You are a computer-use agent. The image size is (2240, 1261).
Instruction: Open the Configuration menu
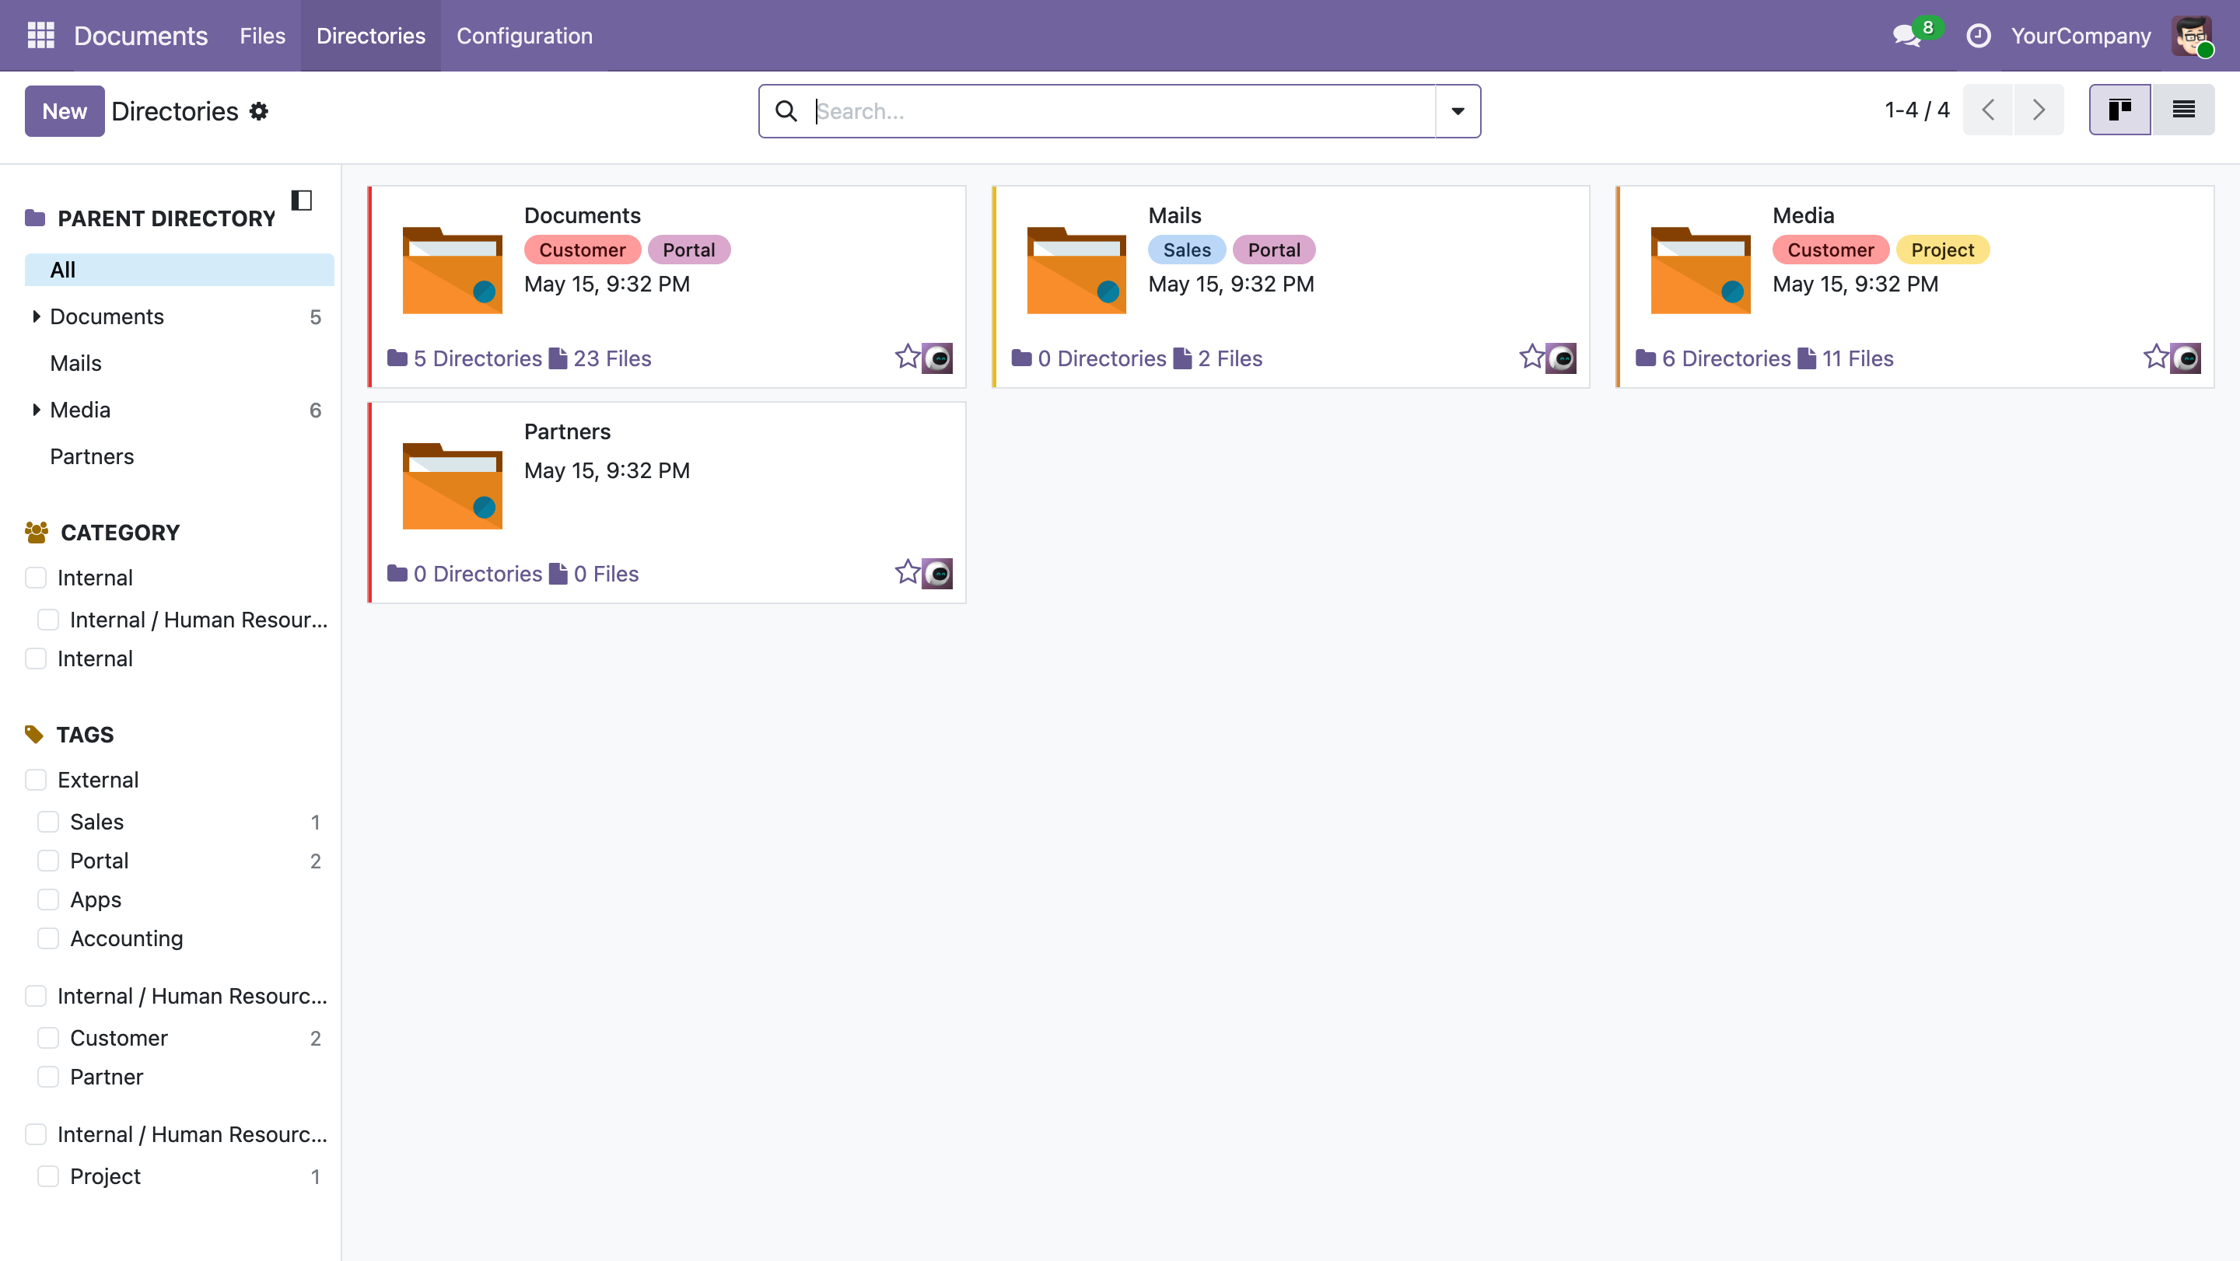tap(524, 36)
